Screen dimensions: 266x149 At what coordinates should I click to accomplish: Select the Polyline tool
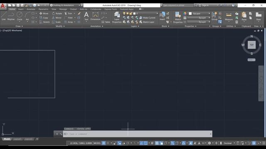coord(11,16)
